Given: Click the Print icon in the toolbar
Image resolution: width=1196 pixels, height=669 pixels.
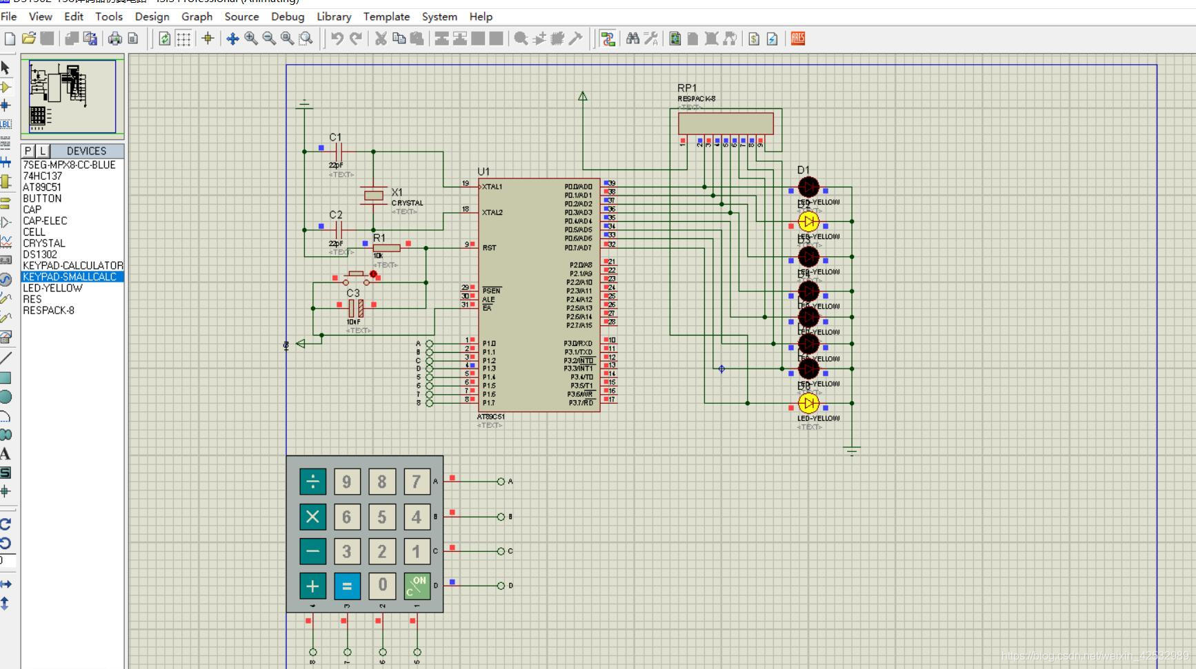Looking at the screenshot, I should (x=114, y=39).
